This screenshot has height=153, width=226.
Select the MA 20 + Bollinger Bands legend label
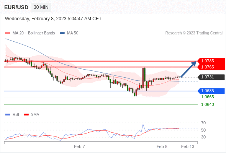(x=34, y=33)
